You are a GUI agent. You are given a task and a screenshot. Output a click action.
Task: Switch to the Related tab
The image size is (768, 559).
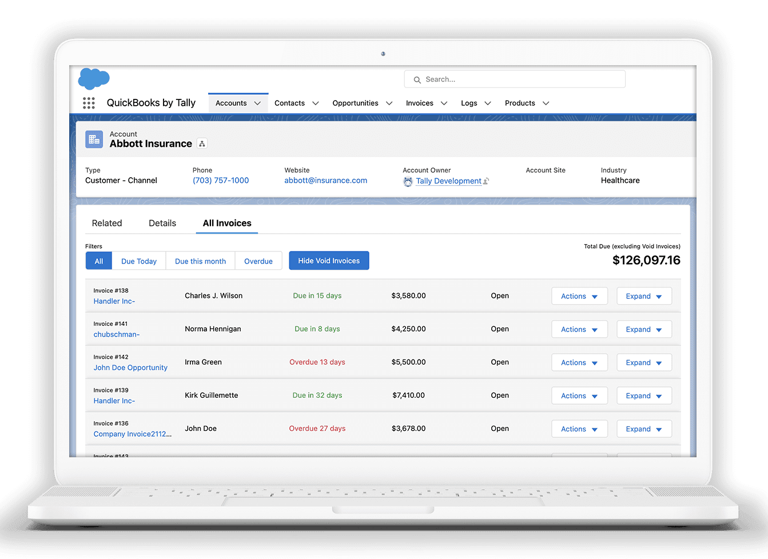(x=107, y=223)
